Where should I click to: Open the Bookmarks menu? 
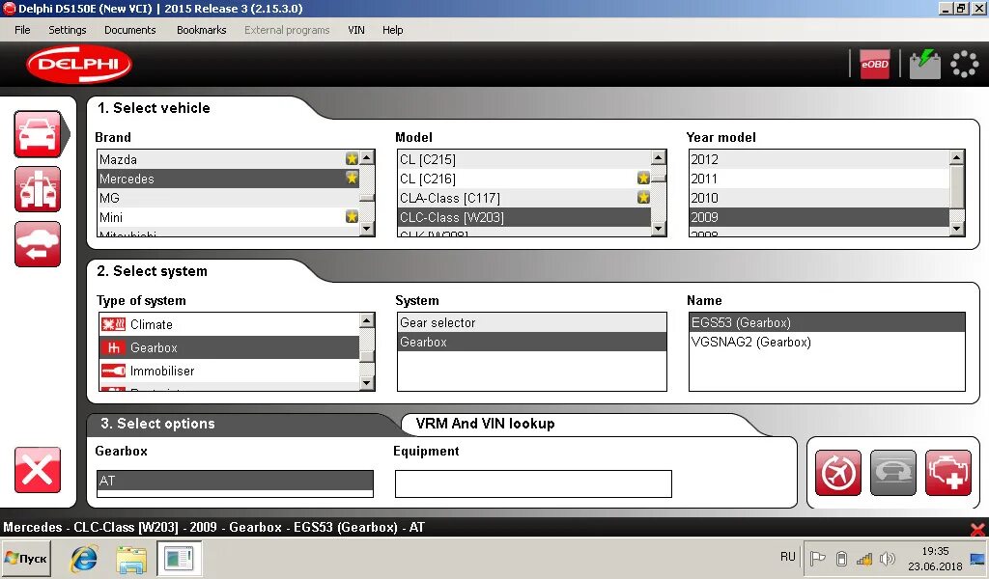201,30
